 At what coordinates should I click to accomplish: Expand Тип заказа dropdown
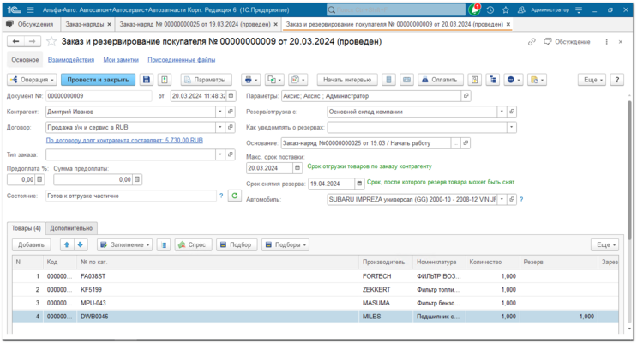coord(220,154)
